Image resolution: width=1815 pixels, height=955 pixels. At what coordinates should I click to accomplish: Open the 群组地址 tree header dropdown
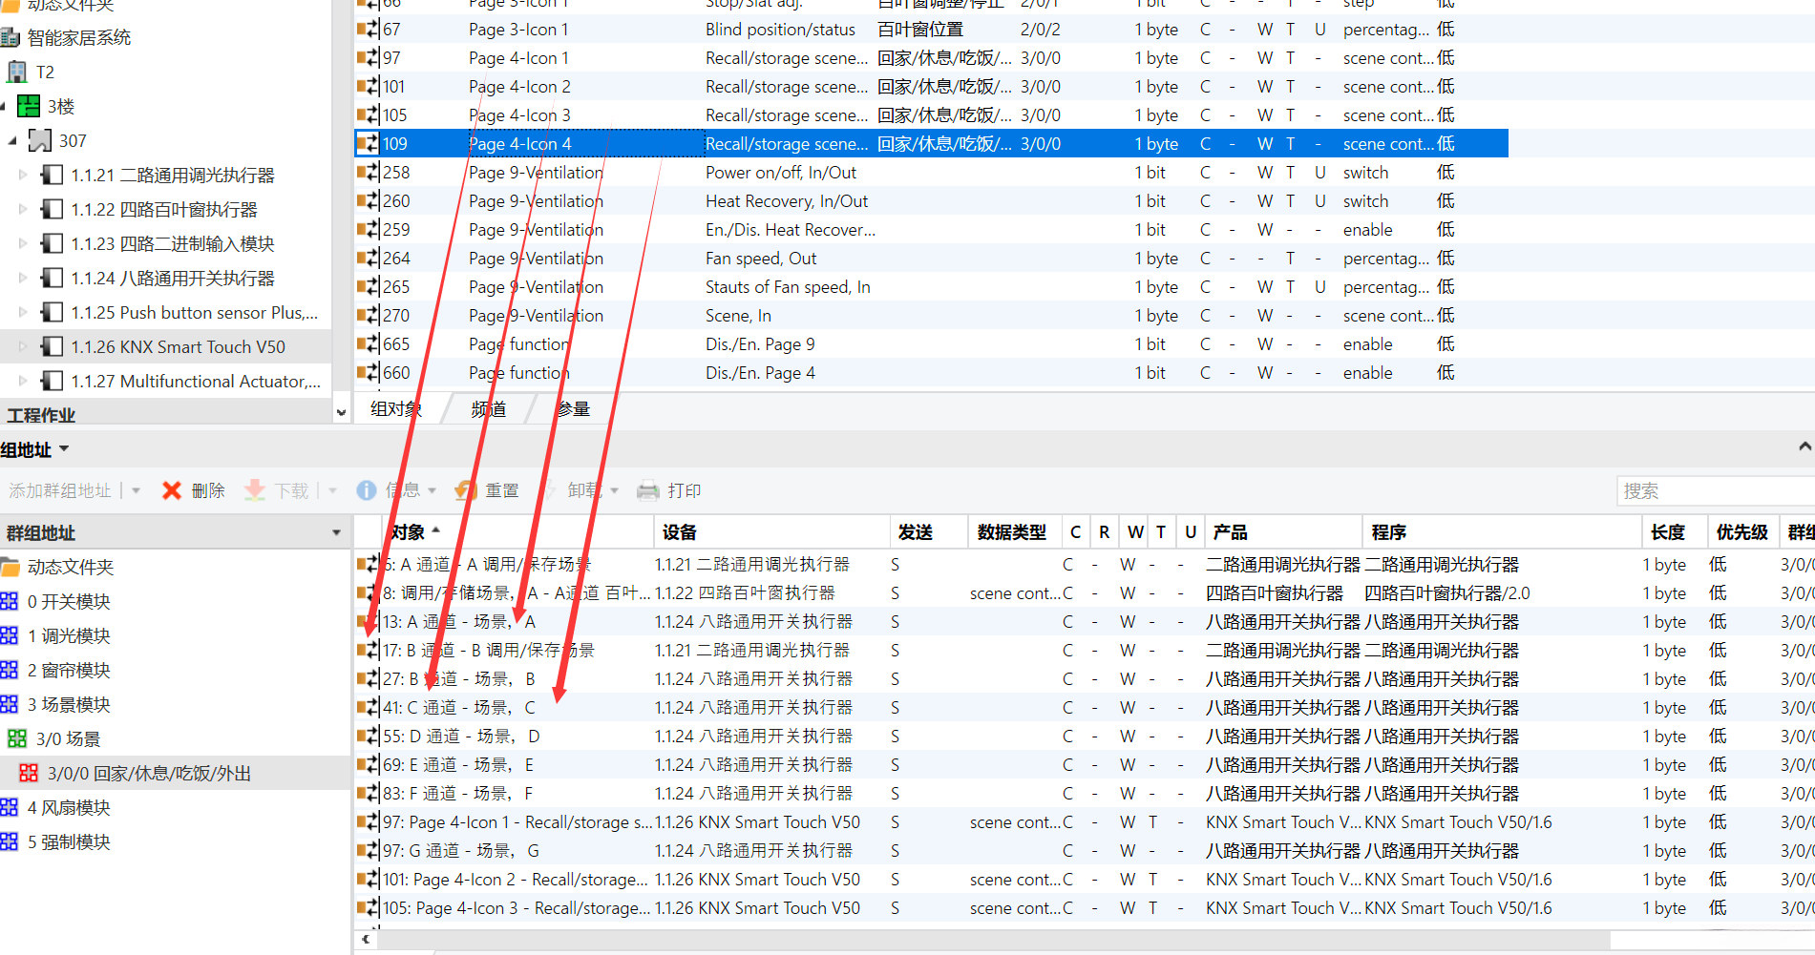pyautogui.click(x=336, y=533)
